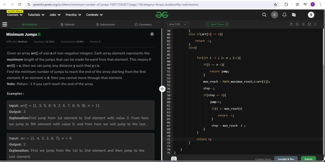Click the Minimum Jumps title
325x162 pixels.
[22, 35]
